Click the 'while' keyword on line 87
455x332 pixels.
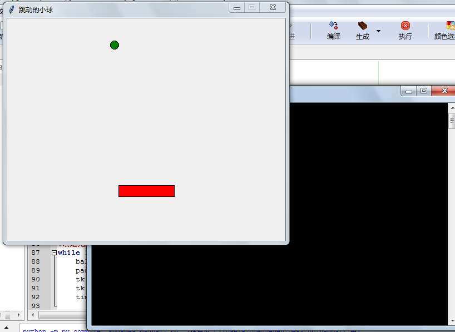click(69, 252)
